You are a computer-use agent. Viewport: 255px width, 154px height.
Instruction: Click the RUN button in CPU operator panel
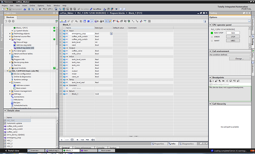coord(233,33)
